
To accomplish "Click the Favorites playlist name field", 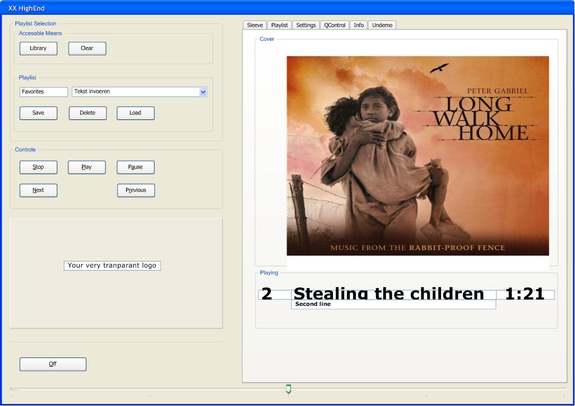I will tap(43, 92).
